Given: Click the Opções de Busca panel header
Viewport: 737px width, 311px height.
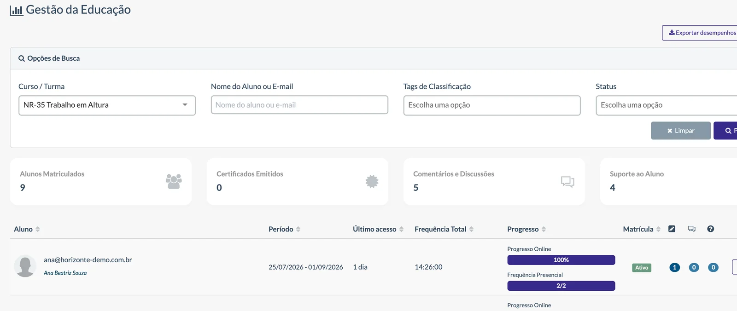Looking at the screenshot, I should [x=374, y=58].
